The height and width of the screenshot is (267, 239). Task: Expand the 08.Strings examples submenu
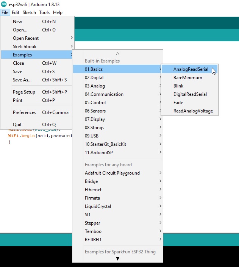117,128
